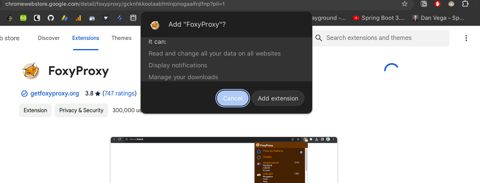Click the "Display notifications" permission text
Image resolution: width=480 pixels, height=183 pixels.
[178, 65]
